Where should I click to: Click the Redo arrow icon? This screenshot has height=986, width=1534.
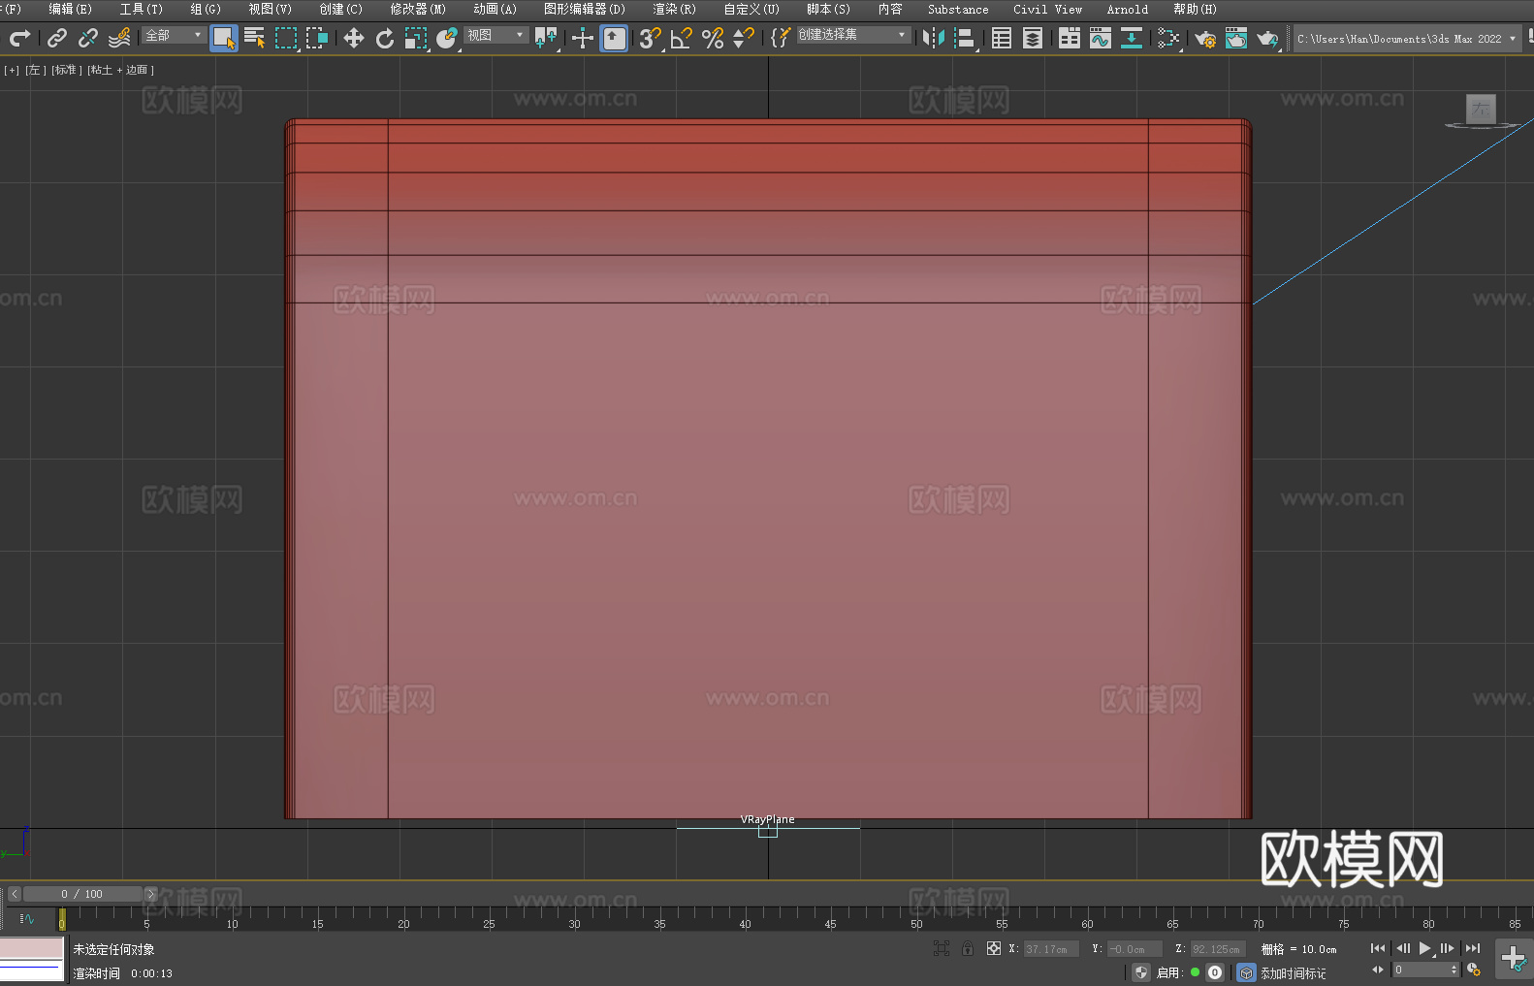[x=19, y=38]
